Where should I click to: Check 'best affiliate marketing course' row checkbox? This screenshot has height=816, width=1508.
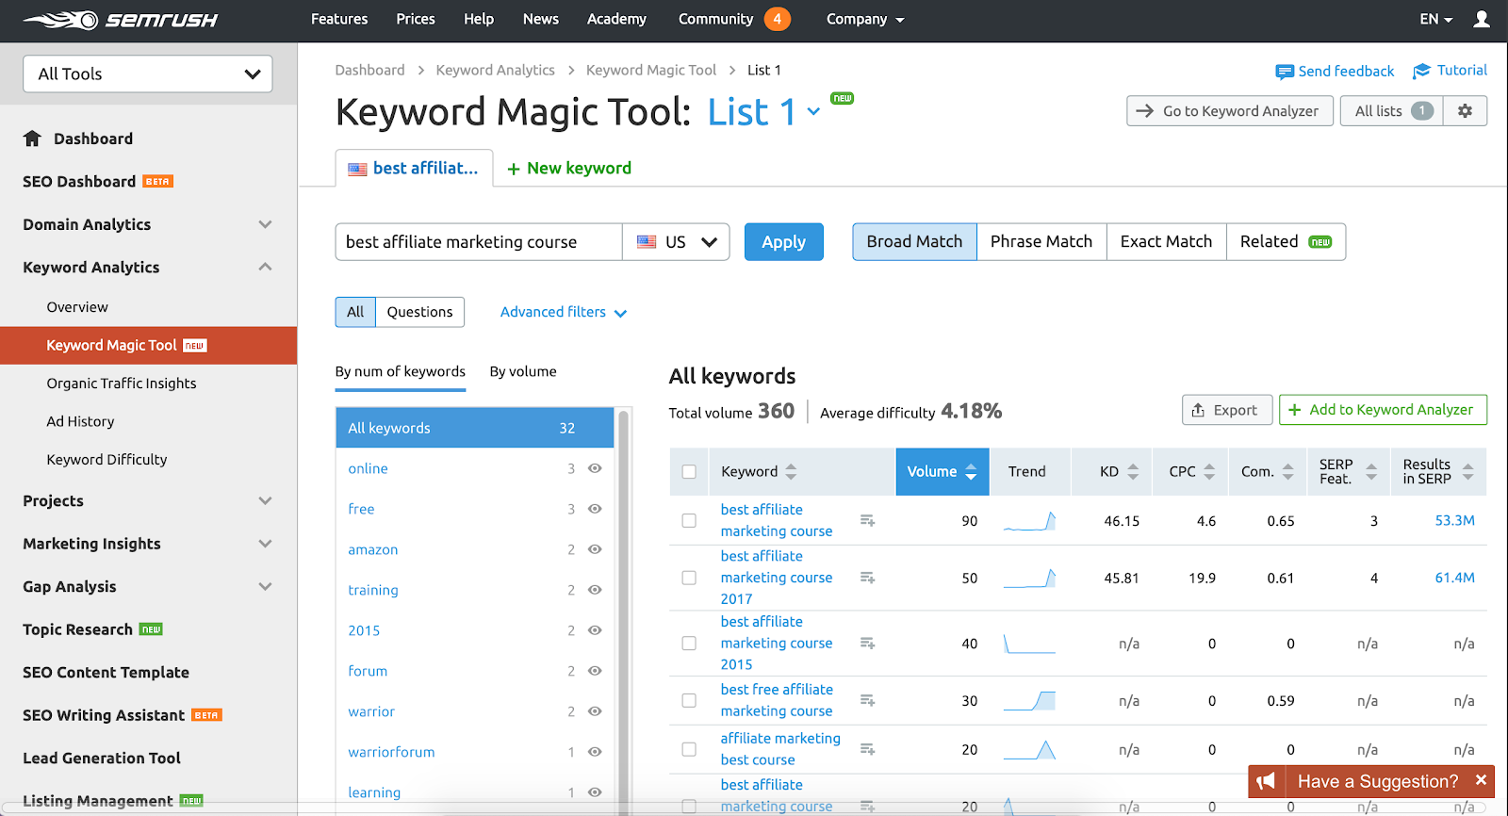coord(689,520)
